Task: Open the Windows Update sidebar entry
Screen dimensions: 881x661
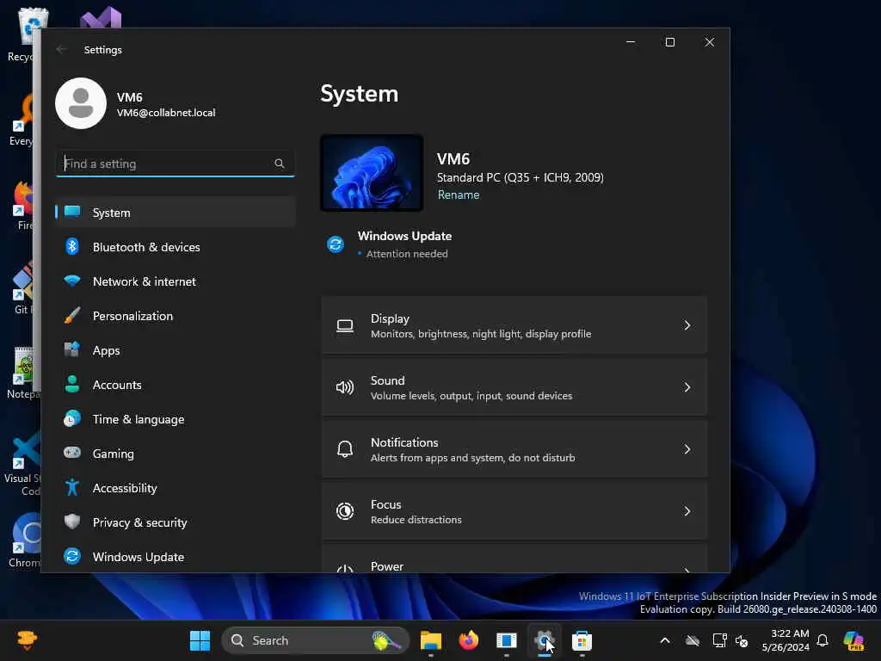Action: [x=176, y=557]
